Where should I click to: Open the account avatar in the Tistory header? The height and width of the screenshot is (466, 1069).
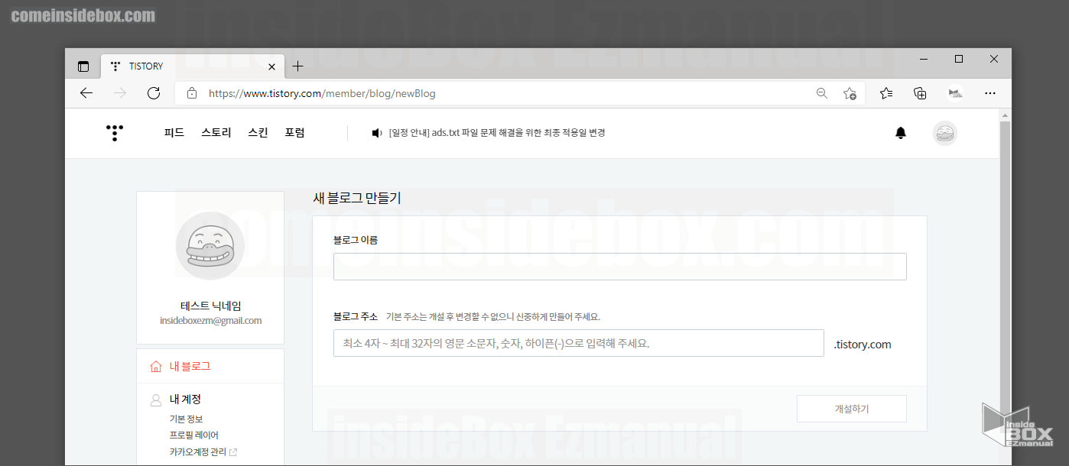pyautogui.click(x=945, y=133)
